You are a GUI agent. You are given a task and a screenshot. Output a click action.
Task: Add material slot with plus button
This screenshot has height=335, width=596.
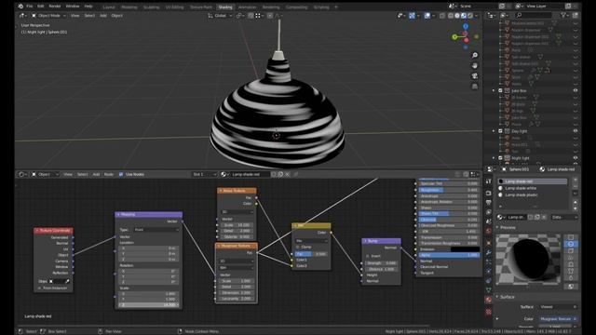[x=575, y=180]
